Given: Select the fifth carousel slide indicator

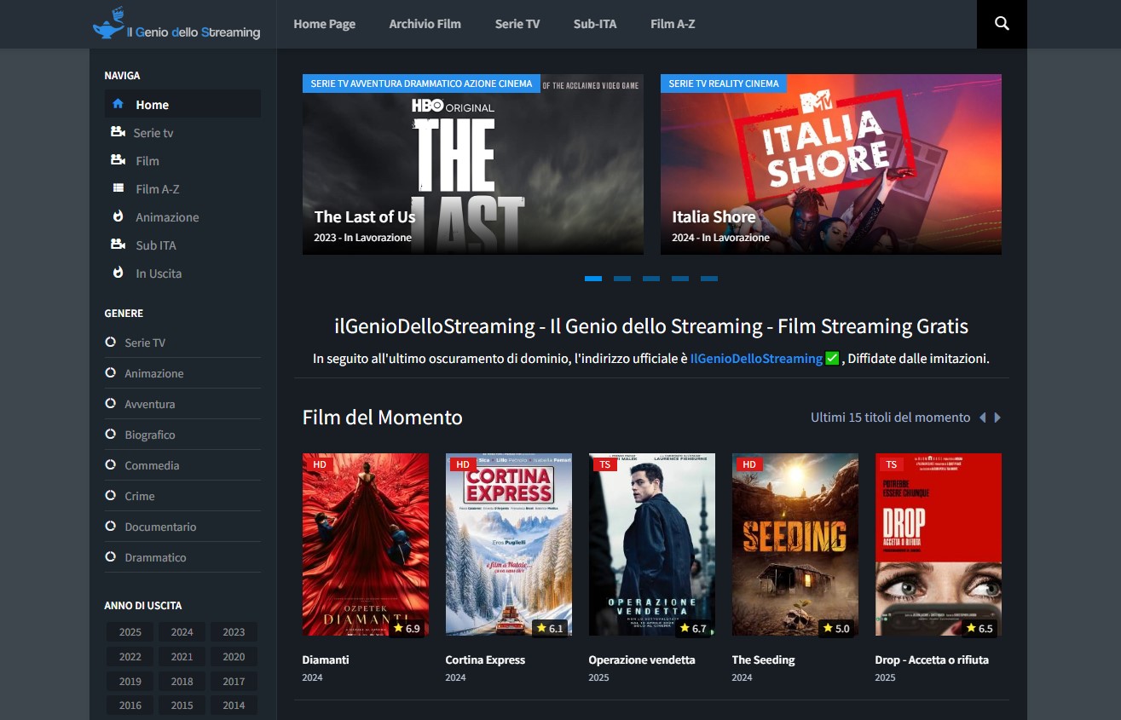Looking at the screenshot, I should tap(709, 279).
